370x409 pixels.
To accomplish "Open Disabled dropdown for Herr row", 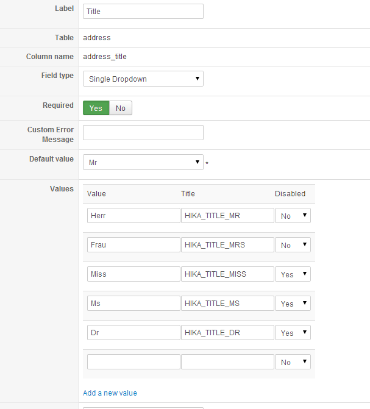I will click(293, 216).
